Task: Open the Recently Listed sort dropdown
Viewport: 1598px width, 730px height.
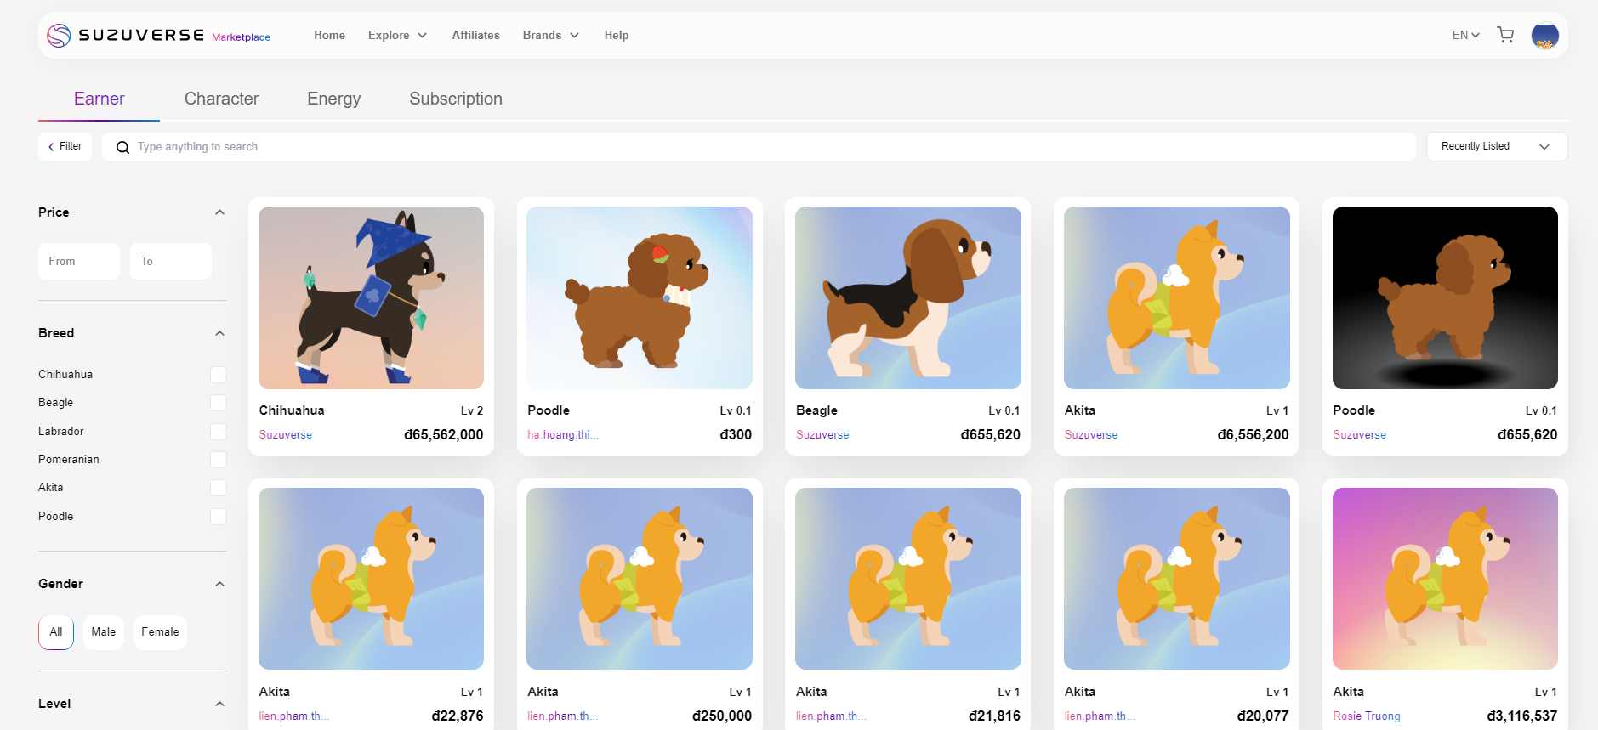Action: pyautogui.click(x=1496, y=146)
